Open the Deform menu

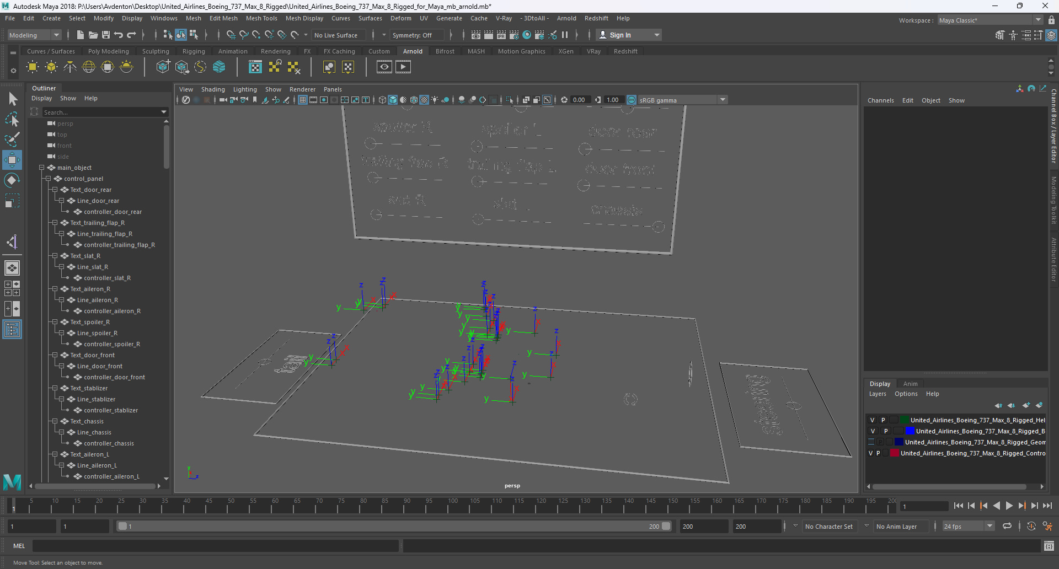[401, 18]
